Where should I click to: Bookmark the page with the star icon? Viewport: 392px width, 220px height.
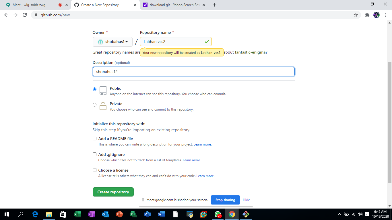[x=356, y=15]
